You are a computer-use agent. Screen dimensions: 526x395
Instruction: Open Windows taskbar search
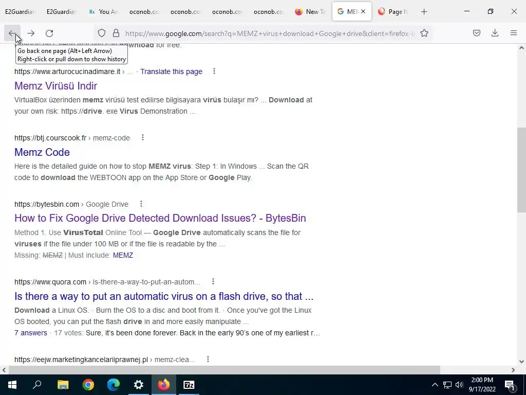coord(37,385)
